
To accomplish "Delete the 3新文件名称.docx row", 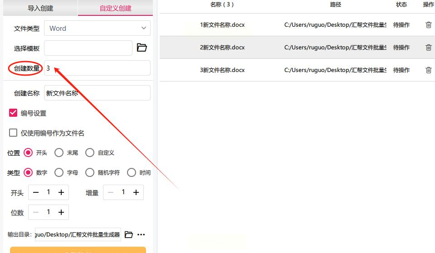I will click(x=428, y=70).
